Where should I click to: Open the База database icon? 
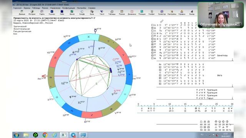[x=92, y=13]
